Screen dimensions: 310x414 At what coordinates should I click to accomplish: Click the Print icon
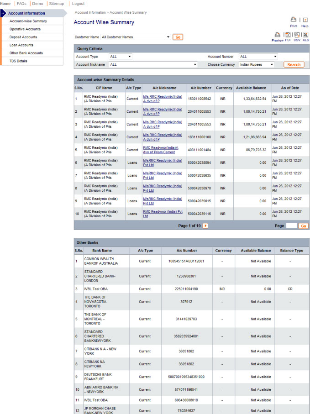tap(294, 20)
